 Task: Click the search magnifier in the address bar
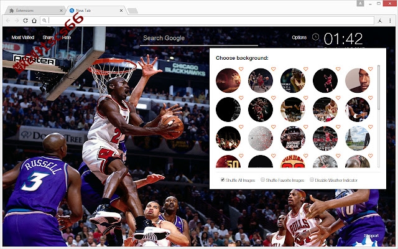point(44,21)
